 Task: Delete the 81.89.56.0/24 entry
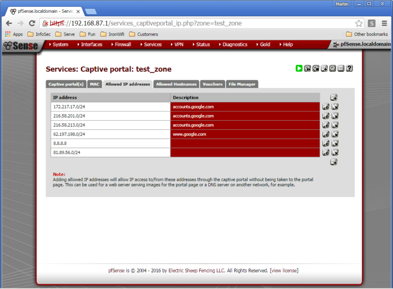pyautogui.click(x=335, y=152)
